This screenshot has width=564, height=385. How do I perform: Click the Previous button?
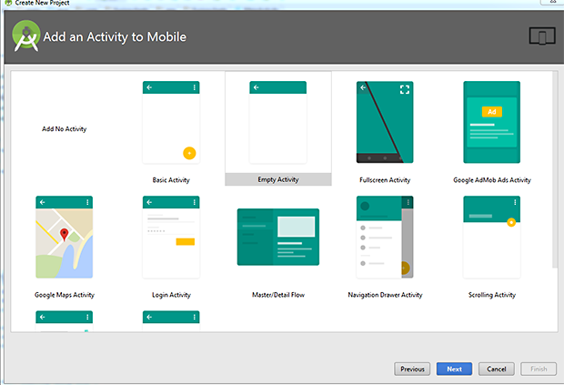coord(412,369)
